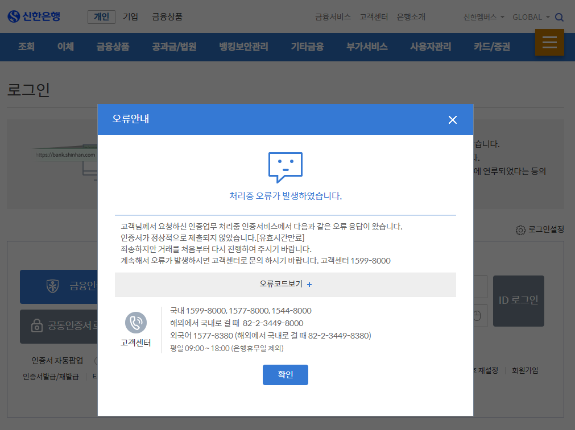Screen dimensions: 575x430
Task: Open the search magnifier icon
Action: 559,17
